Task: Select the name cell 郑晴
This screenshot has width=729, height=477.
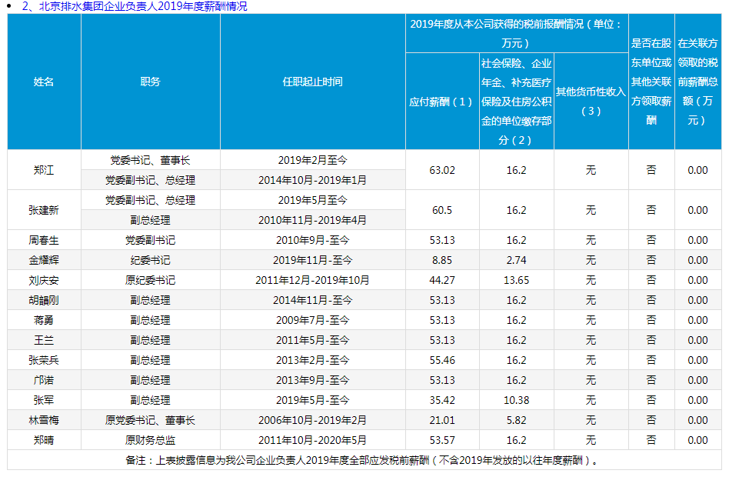Action: tap(44, 441)
